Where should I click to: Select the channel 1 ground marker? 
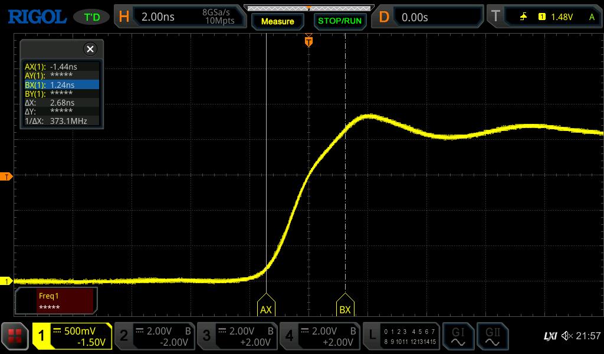pyautogui.click(x=6, y=281)
